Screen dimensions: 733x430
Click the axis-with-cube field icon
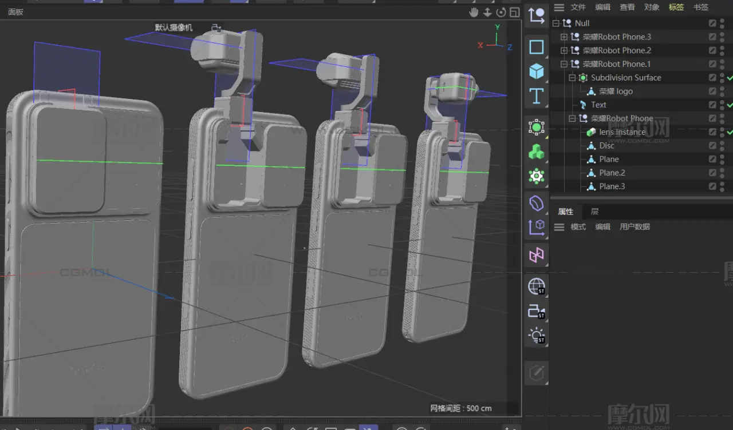pyautogui.click(x=537, y=228)
